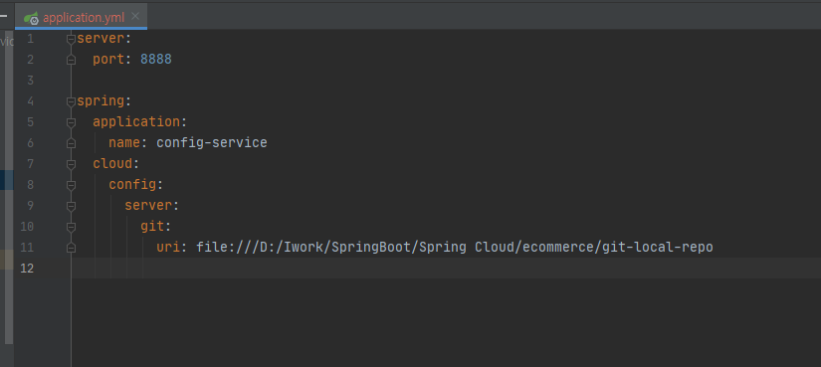Screen dimensions: 821x367
Task: Collapse the top-level server block fold marker
Action: (72, 39)
